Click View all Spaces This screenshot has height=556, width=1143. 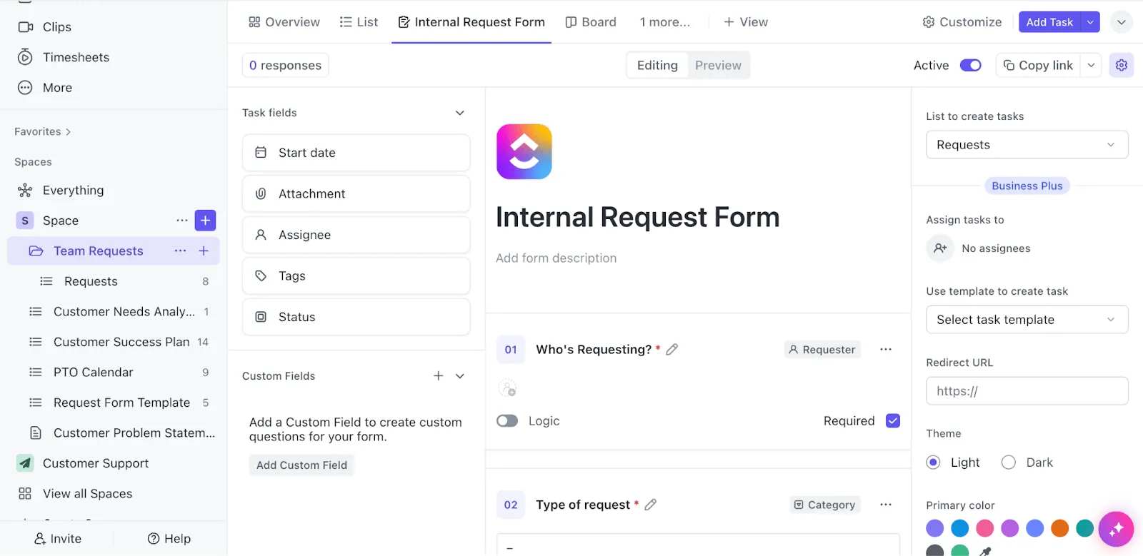pos(75,494)
